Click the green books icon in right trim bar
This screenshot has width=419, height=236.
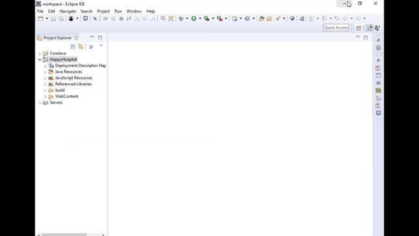tap(378, 90)
